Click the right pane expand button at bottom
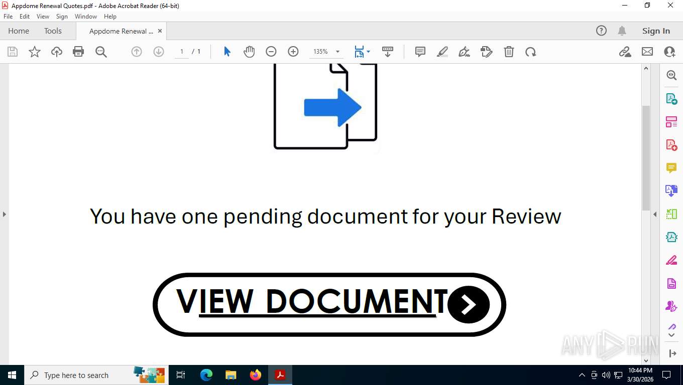 tap(672, 353)
